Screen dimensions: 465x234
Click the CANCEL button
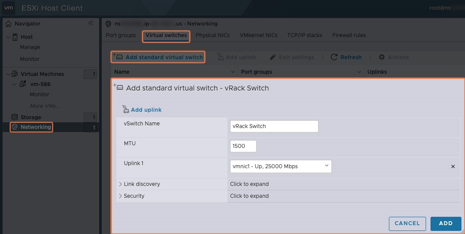[407, 223]
